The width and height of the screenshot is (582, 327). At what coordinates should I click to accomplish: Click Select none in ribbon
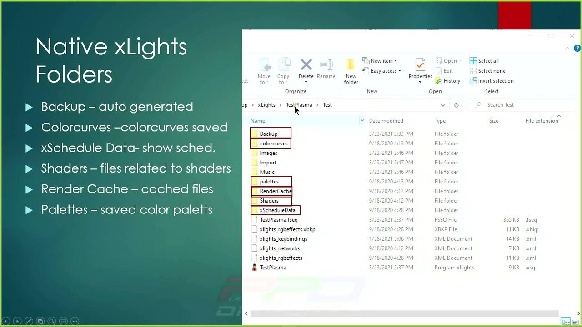click(x=487, y=71)
